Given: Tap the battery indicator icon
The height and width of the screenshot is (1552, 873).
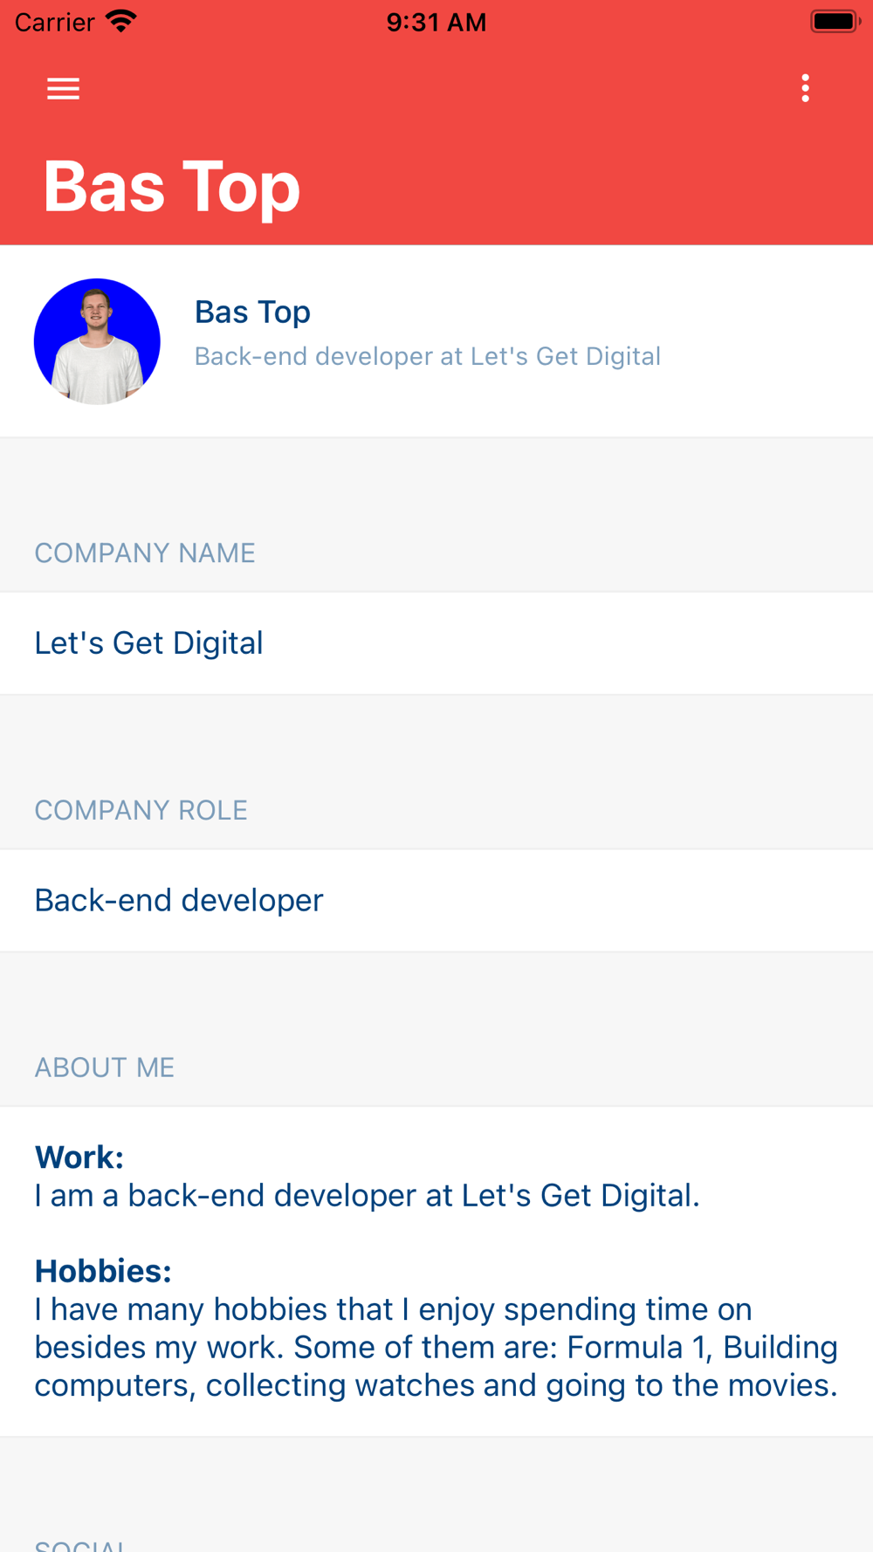Looking at the screenshot, I should click(835, 21).
